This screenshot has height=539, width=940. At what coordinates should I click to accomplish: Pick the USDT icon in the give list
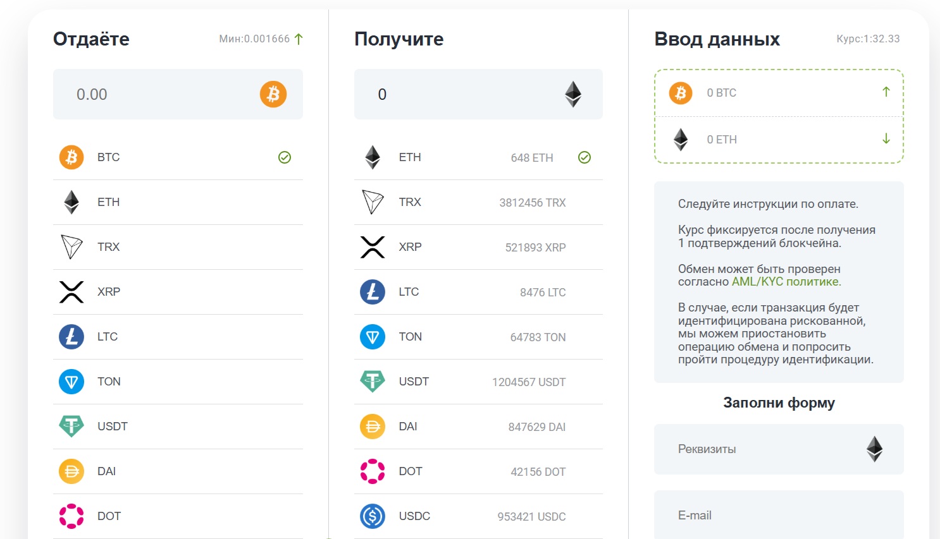(71, 427)
